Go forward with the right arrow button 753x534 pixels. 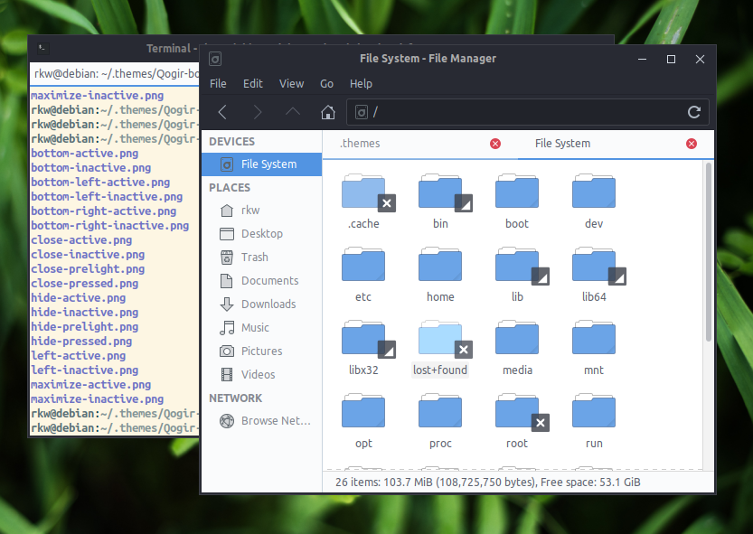[x=258, y=112]
